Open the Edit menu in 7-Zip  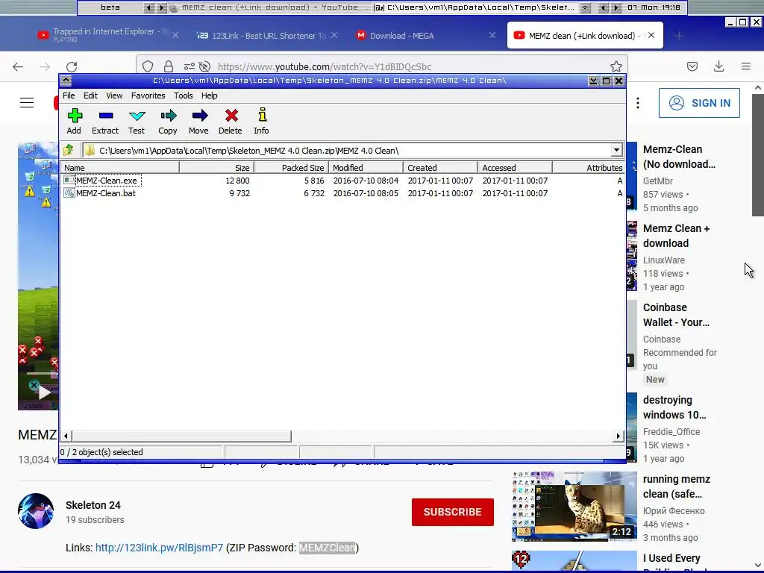pyautogui.click(x=90, y=95)
